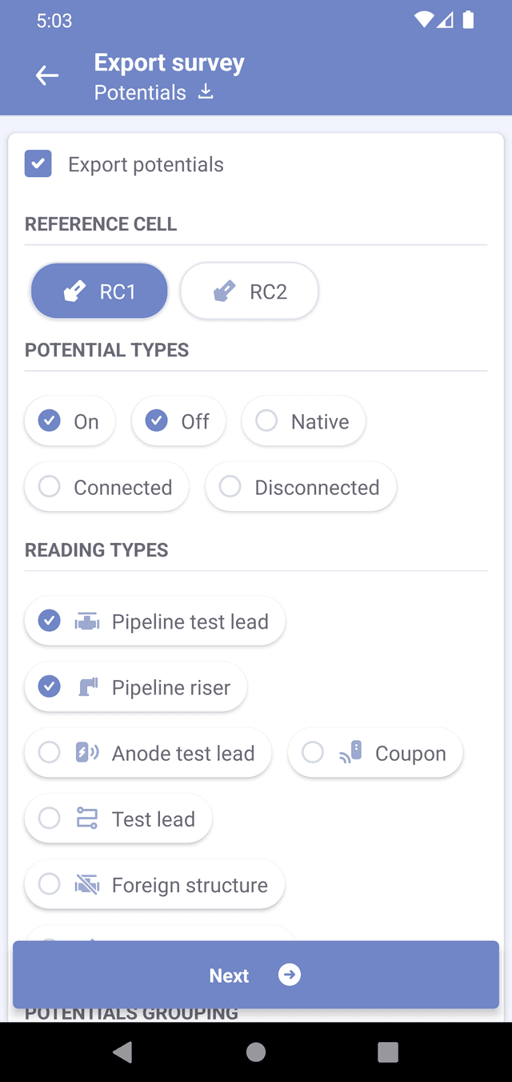Uncheck the Export potentials checkbox
Screen dimensions: 512x1082
38,164
